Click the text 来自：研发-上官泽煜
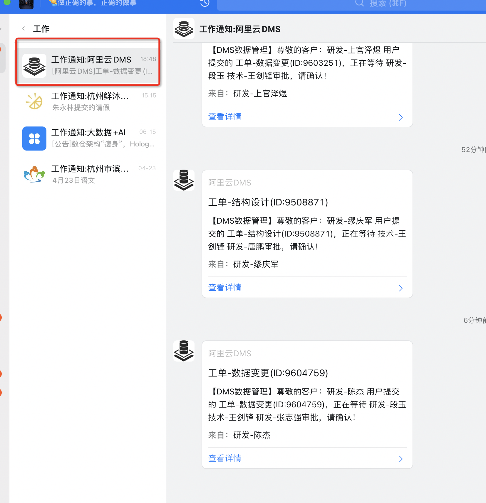Screen dimensions: 486x503 (248, 94)
